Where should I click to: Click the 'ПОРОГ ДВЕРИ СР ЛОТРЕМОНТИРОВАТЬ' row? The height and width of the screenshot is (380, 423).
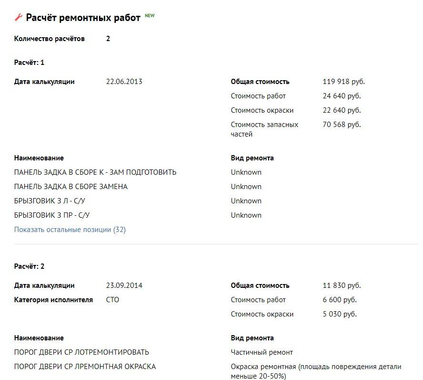(x=81, y=352)
